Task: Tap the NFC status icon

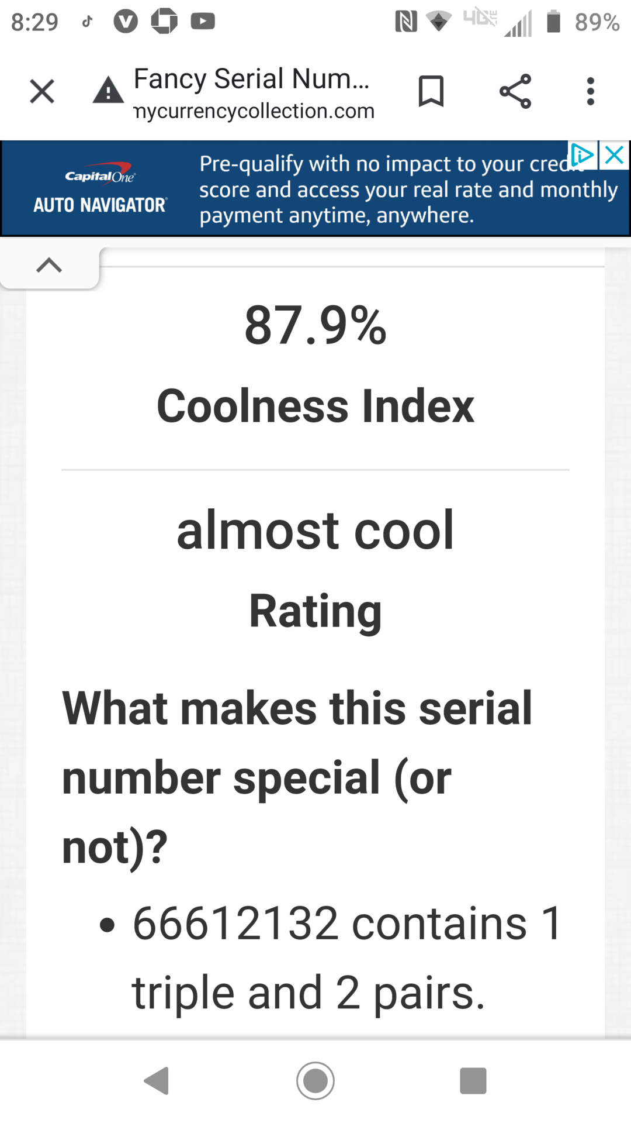Action: [x=406, y=22]
